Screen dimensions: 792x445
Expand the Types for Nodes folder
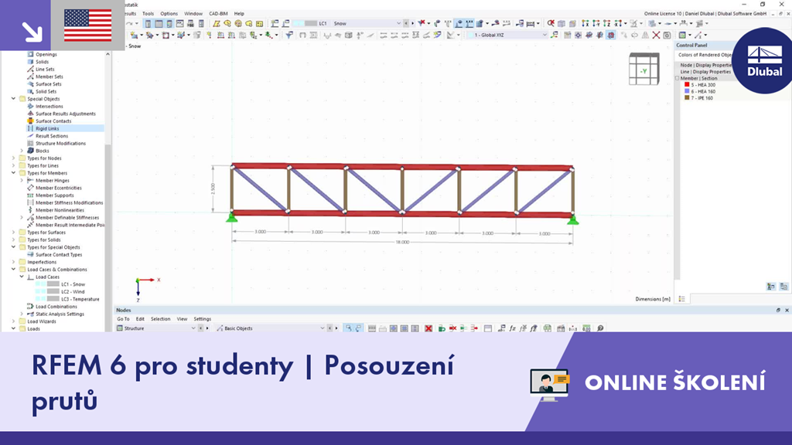pos(14,158)
